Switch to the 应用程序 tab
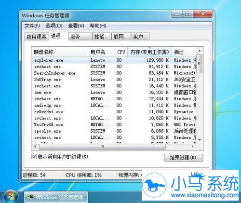This screenshot has height=203, width=241. coord(37,37)
